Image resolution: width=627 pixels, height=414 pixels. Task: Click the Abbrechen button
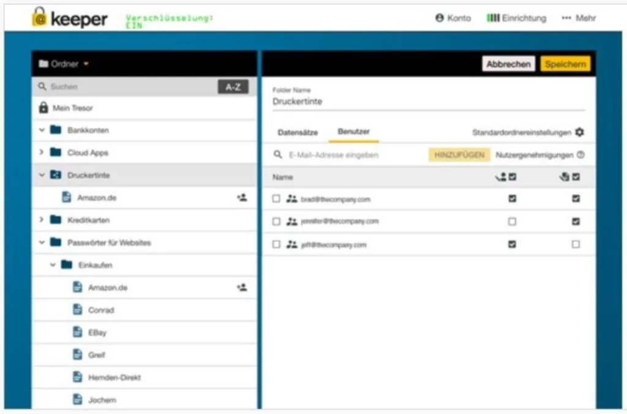click(508, 64)
